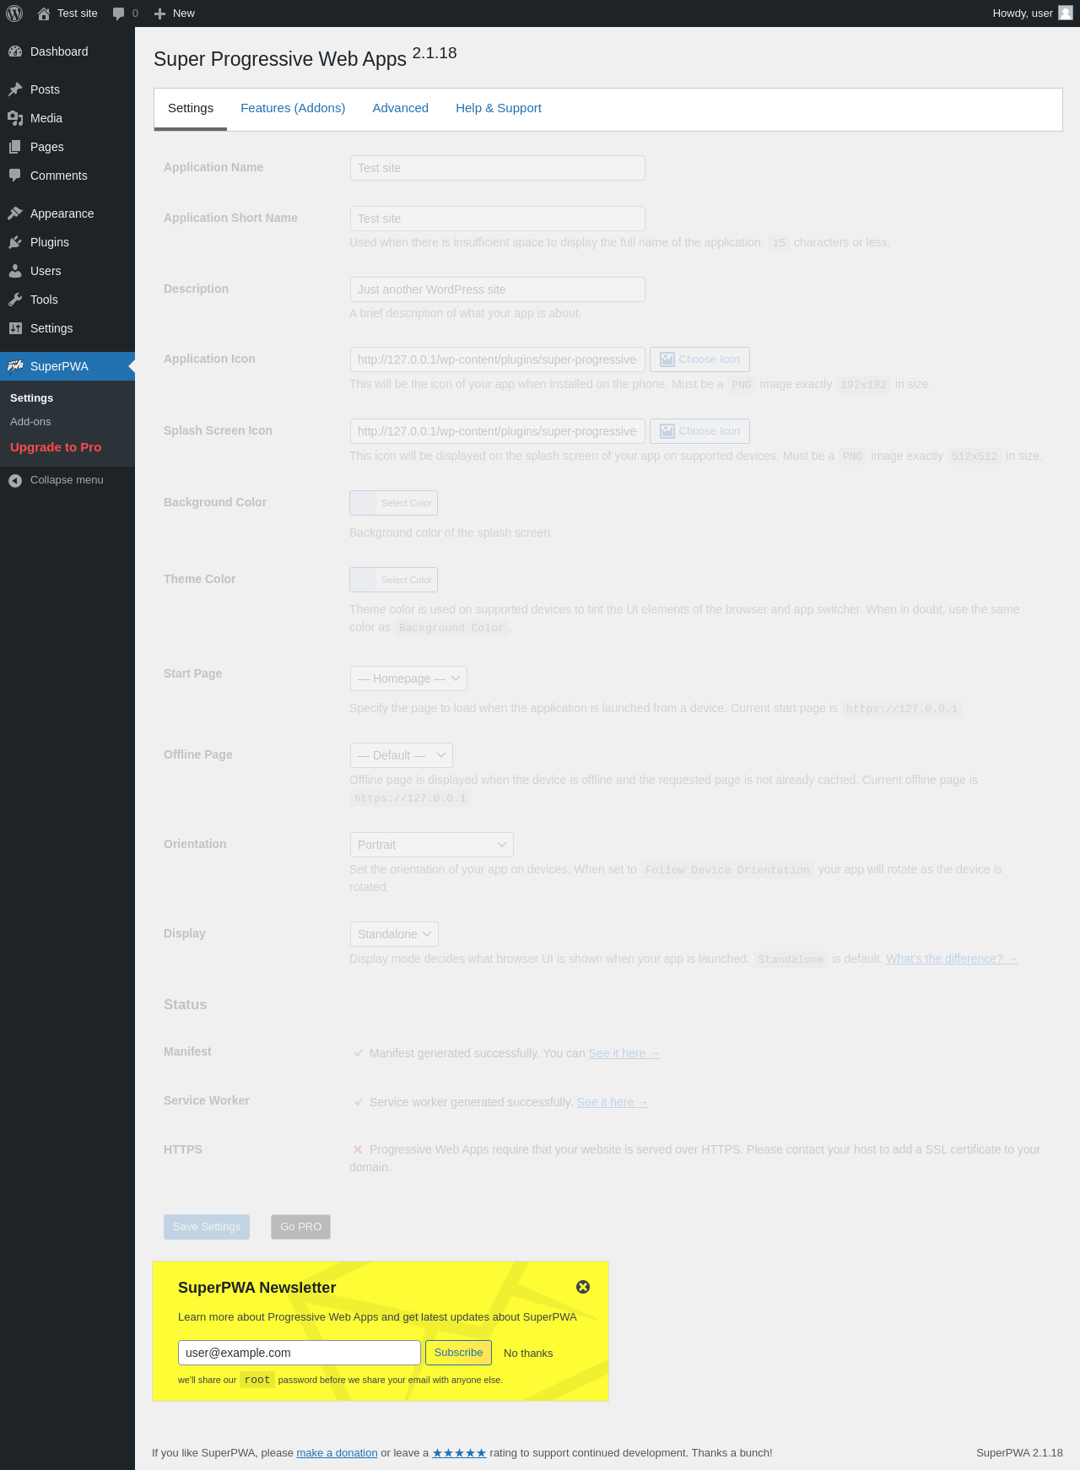Click Collapse menu text

(67, 480)
